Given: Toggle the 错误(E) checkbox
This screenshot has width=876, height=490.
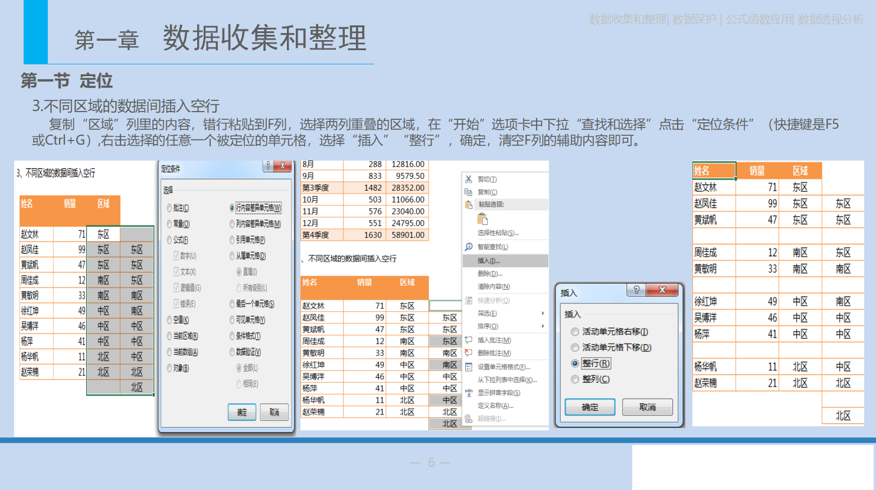Looking at the screenshot, I should pyautogui.click(x=176, y=303).
